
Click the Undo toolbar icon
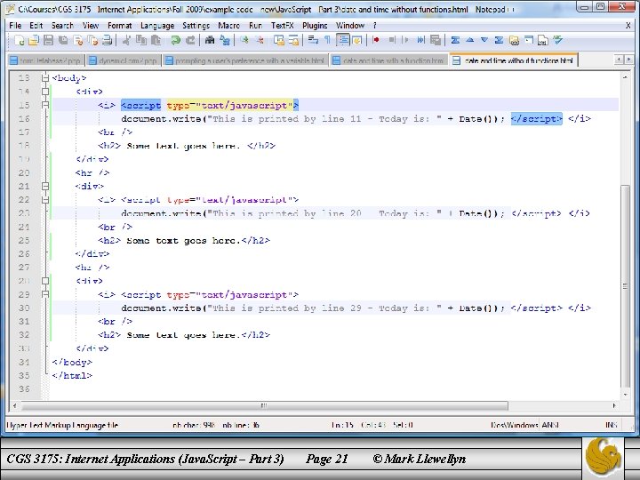(175, 41)
